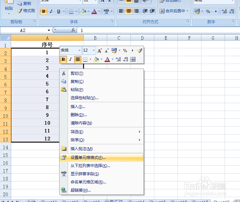
Task: Select the column B header
Action: click(x=95, y=38)
